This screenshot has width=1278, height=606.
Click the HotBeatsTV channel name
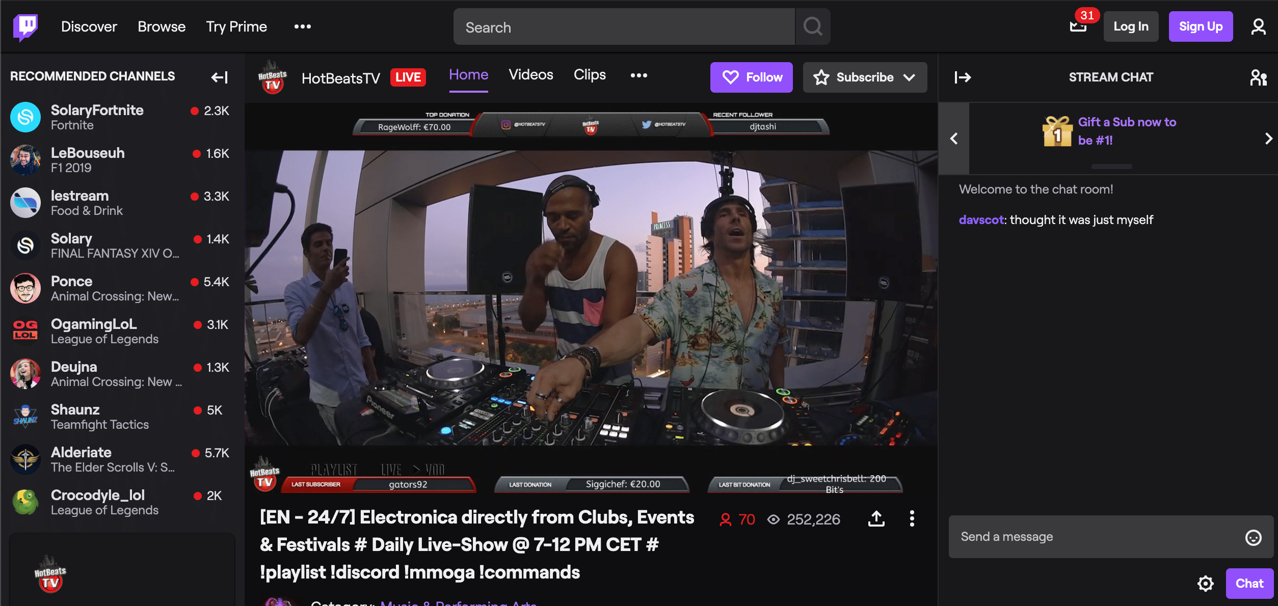[x=341, y=78]
